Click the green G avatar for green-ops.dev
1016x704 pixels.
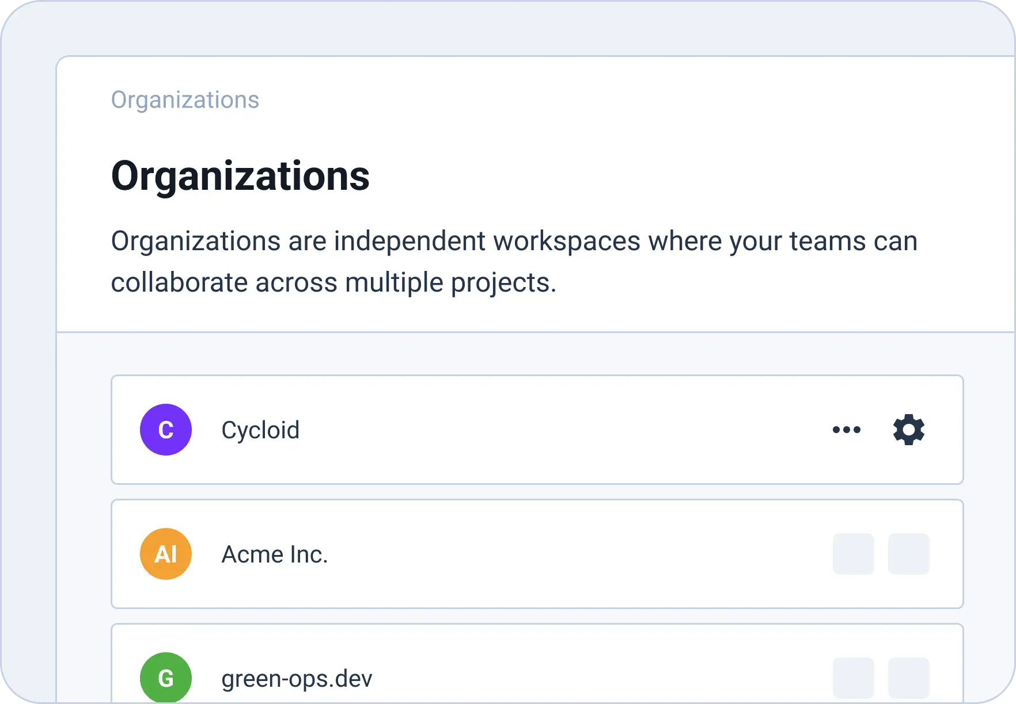coord(166,678)
